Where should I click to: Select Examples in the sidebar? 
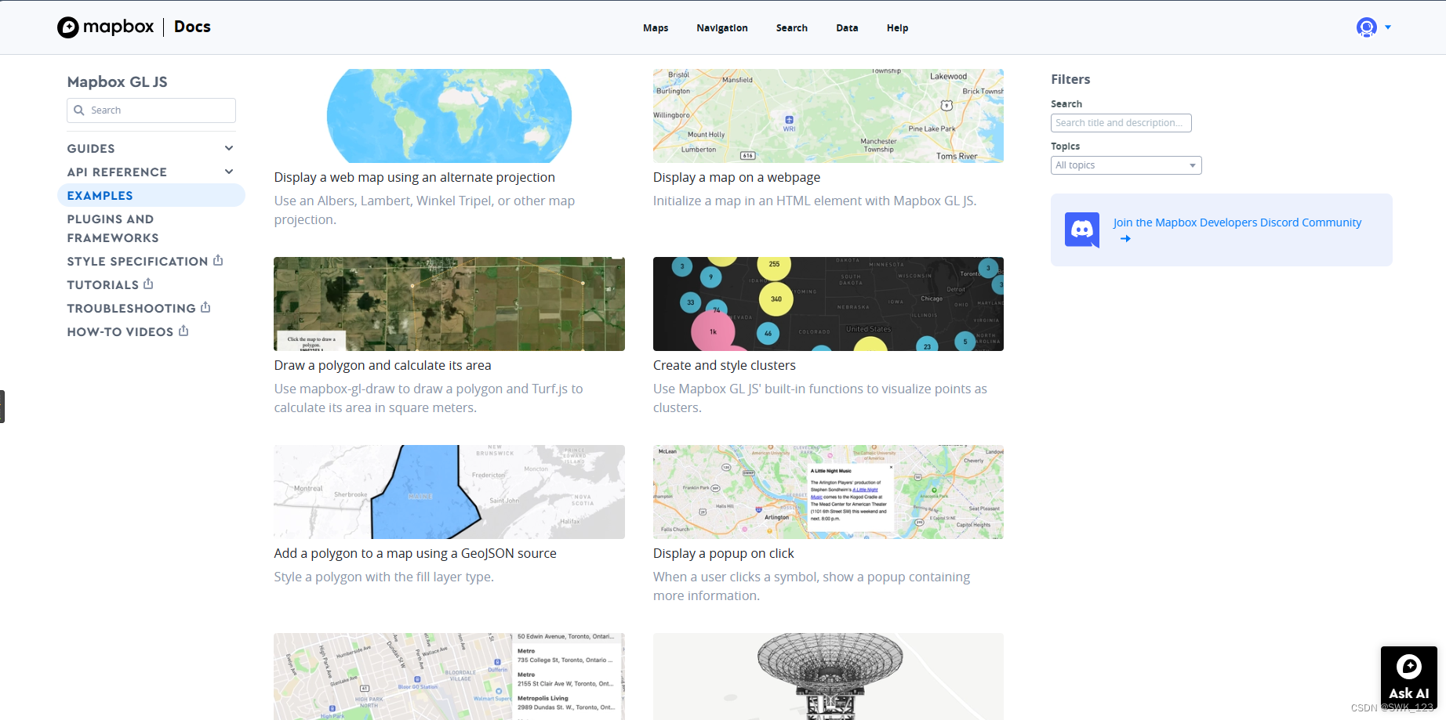tap(151, 195)
